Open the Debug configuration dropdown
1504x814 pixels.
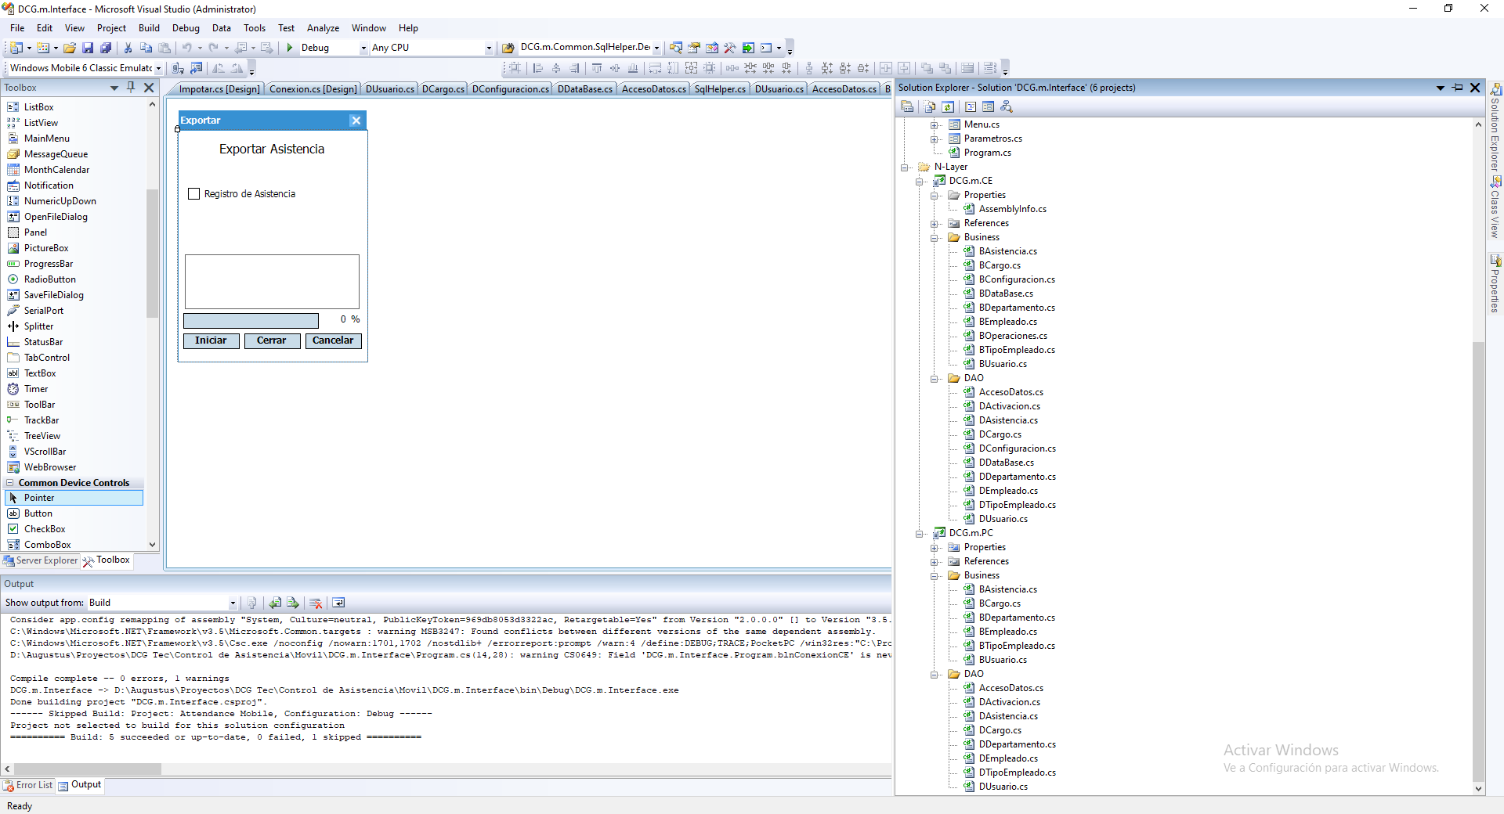(363, 48)
